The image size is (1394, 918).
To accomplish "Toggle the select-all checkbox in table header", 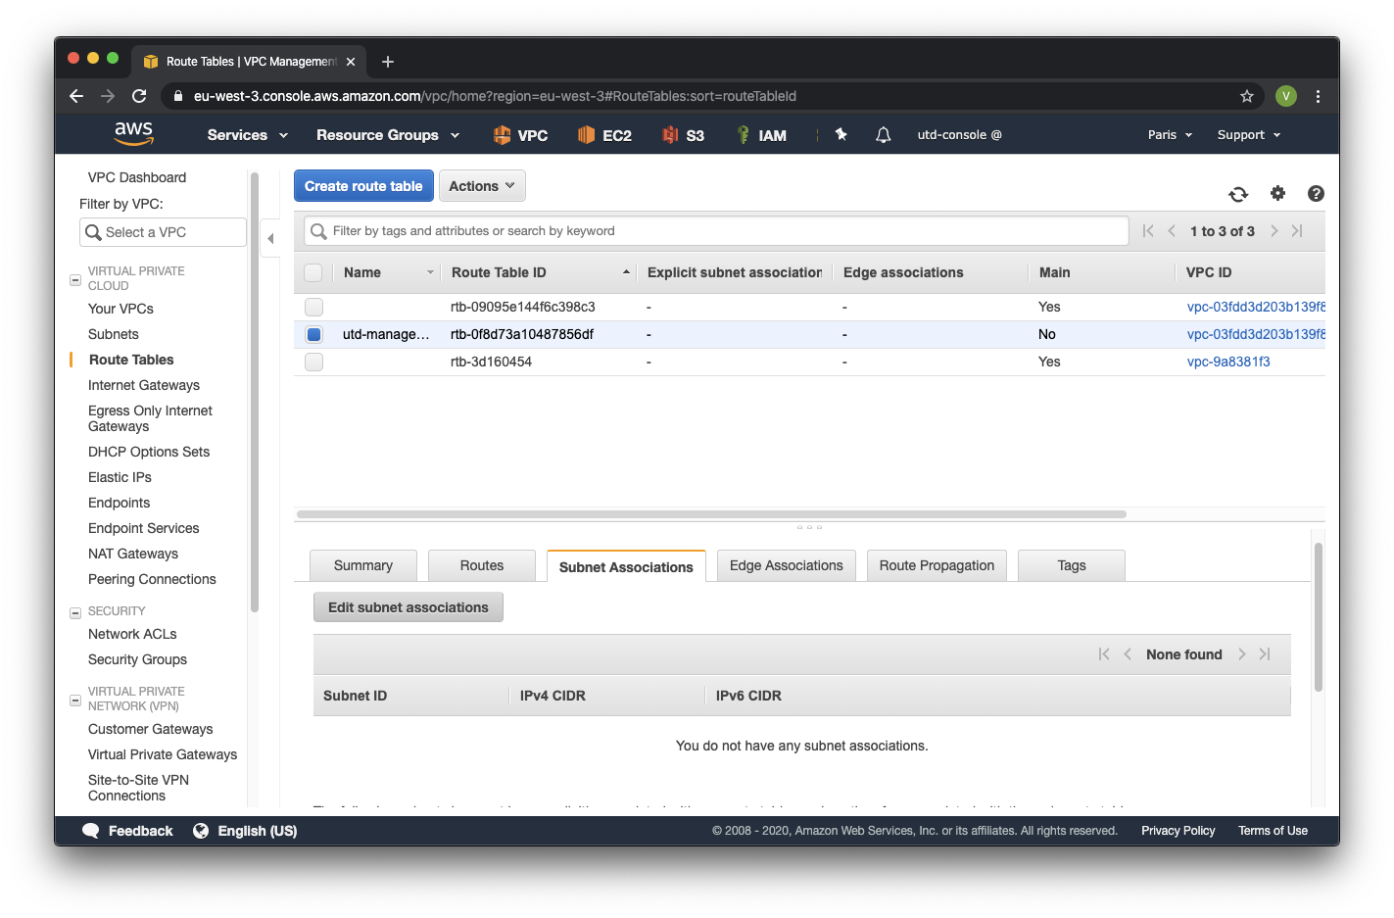I will coord(313,272).
